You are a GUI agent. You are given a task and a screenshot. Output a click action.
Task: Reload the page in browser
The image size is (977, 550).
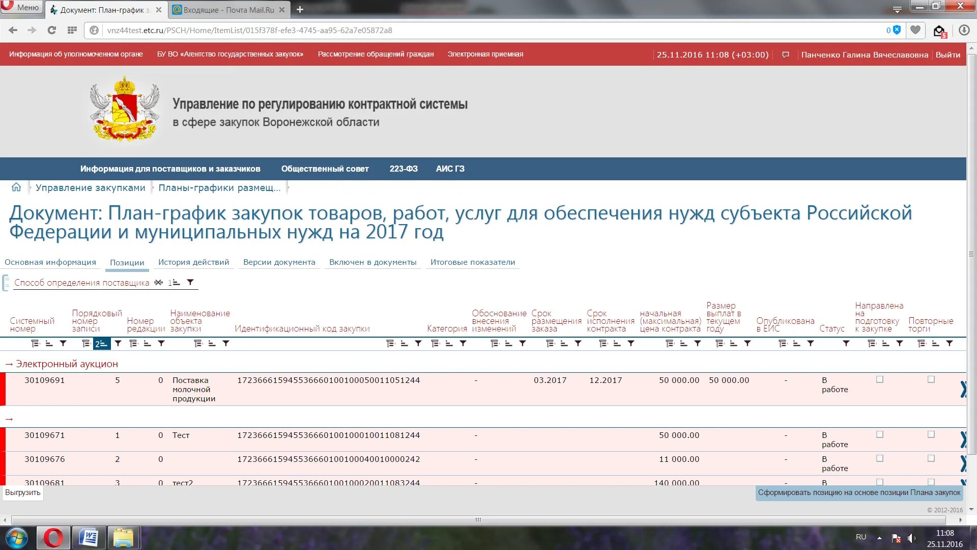51,30
